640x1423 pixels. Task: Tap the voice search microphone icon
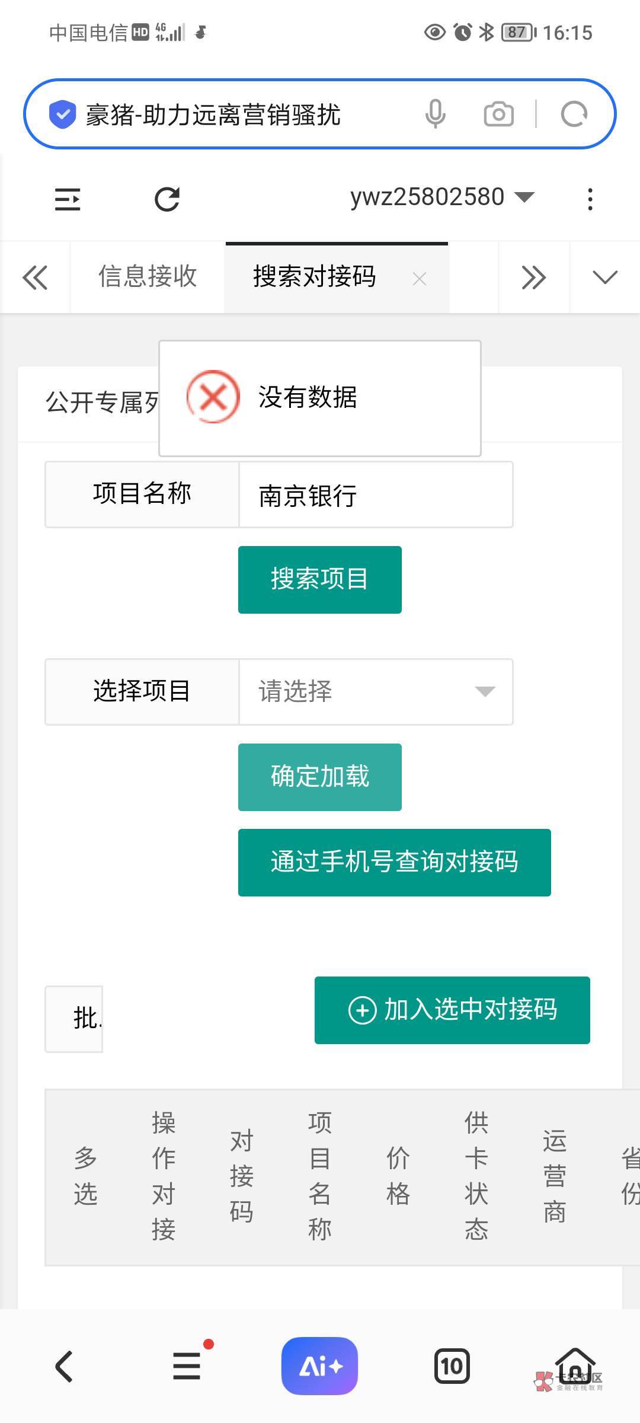coord(435,114)
